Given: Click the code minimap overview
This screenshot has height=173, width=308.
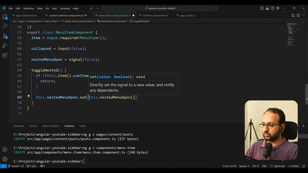Looking at the screenshot, I should tap(294, 34).
